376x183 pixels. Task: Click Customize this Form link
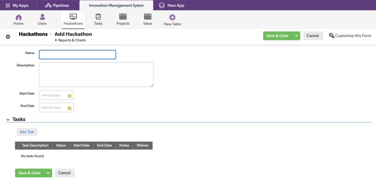click(353, 36)
